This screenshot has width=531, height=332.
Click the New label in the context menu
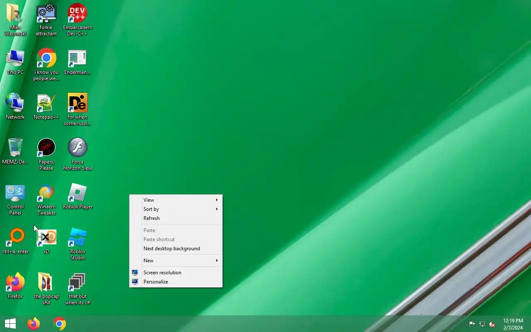point(149,261)
